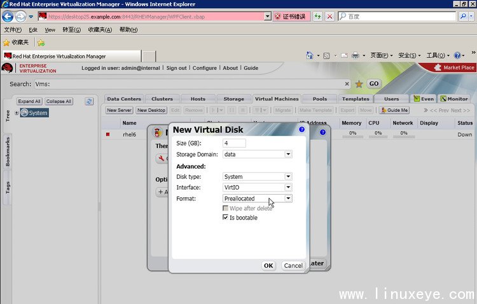Click the bookmark star beside search bar

[359, 84]
